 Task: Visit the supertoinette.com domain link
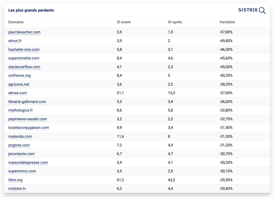tap(24, 58)
